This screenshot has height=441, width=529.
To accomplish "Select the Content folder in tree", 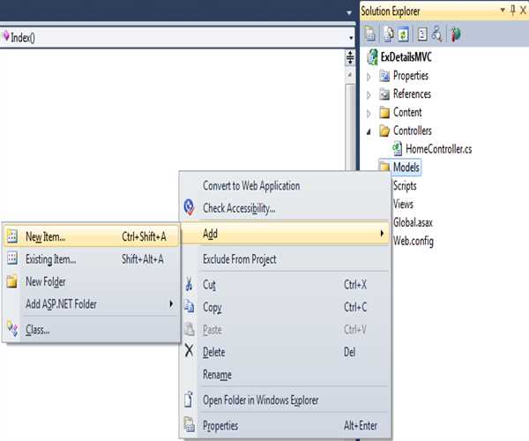I will [406, 112].
